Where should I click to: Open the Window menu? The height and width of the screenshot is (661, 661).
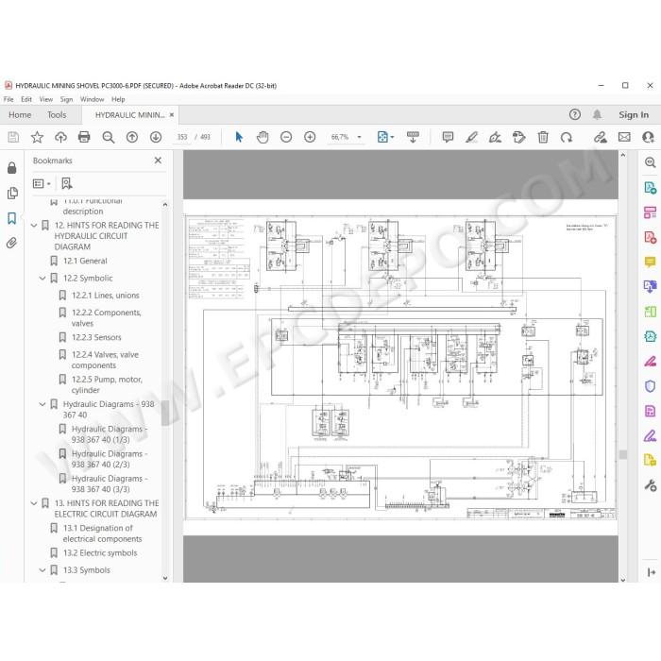coord(92,99)
